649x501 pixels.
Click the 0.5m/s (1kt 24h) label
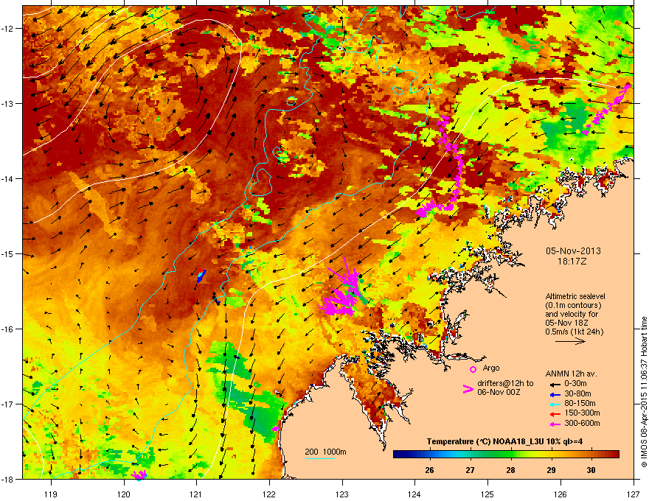click(x=574, y=332)
